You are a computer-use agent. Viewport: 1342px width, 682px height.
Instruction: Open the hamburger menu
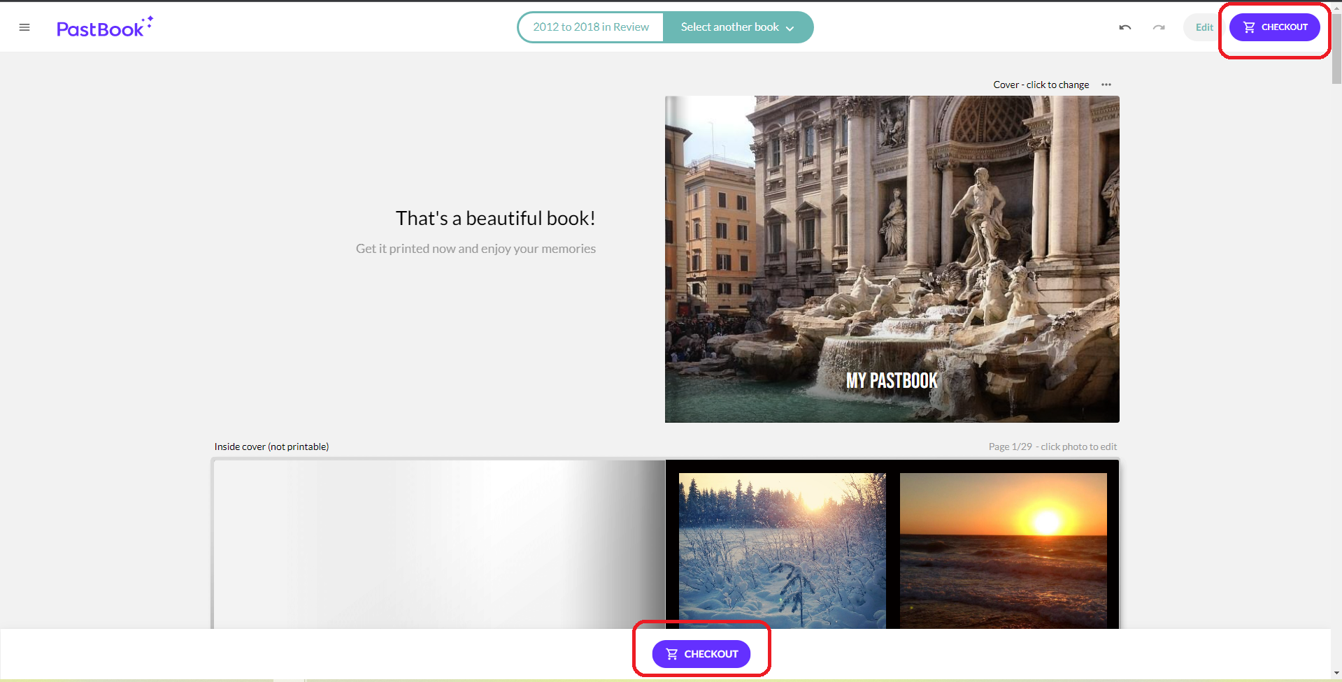(24, 27)
